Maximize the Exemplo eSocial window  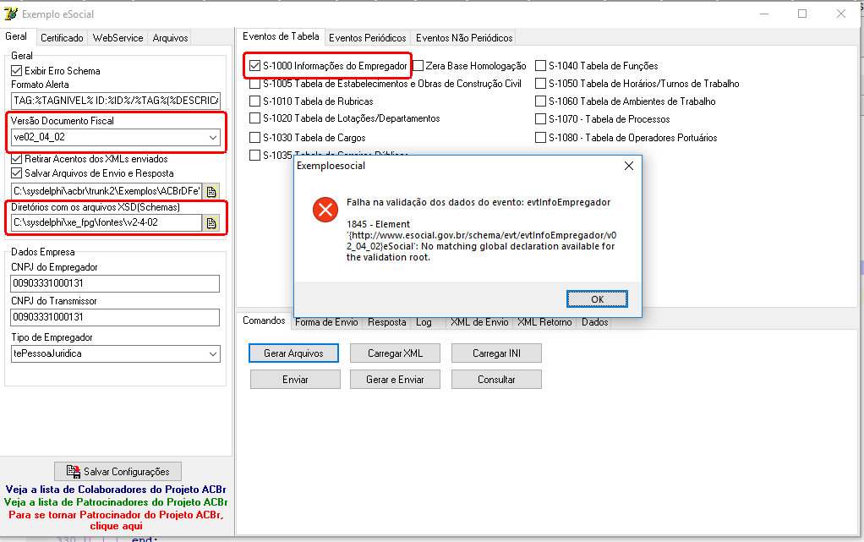pos(802,14)
